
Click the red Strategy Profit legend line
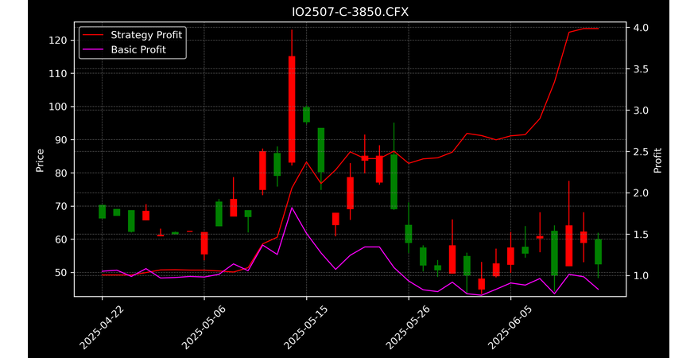pyautogui.click(x=92, y=35)
